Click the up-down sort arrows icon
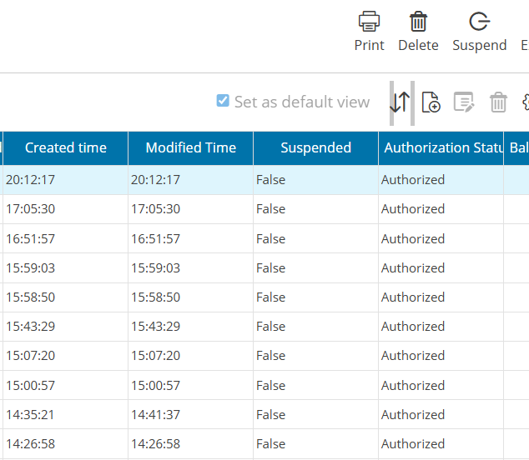Viewport: 529px width, 460px height. 401,102
